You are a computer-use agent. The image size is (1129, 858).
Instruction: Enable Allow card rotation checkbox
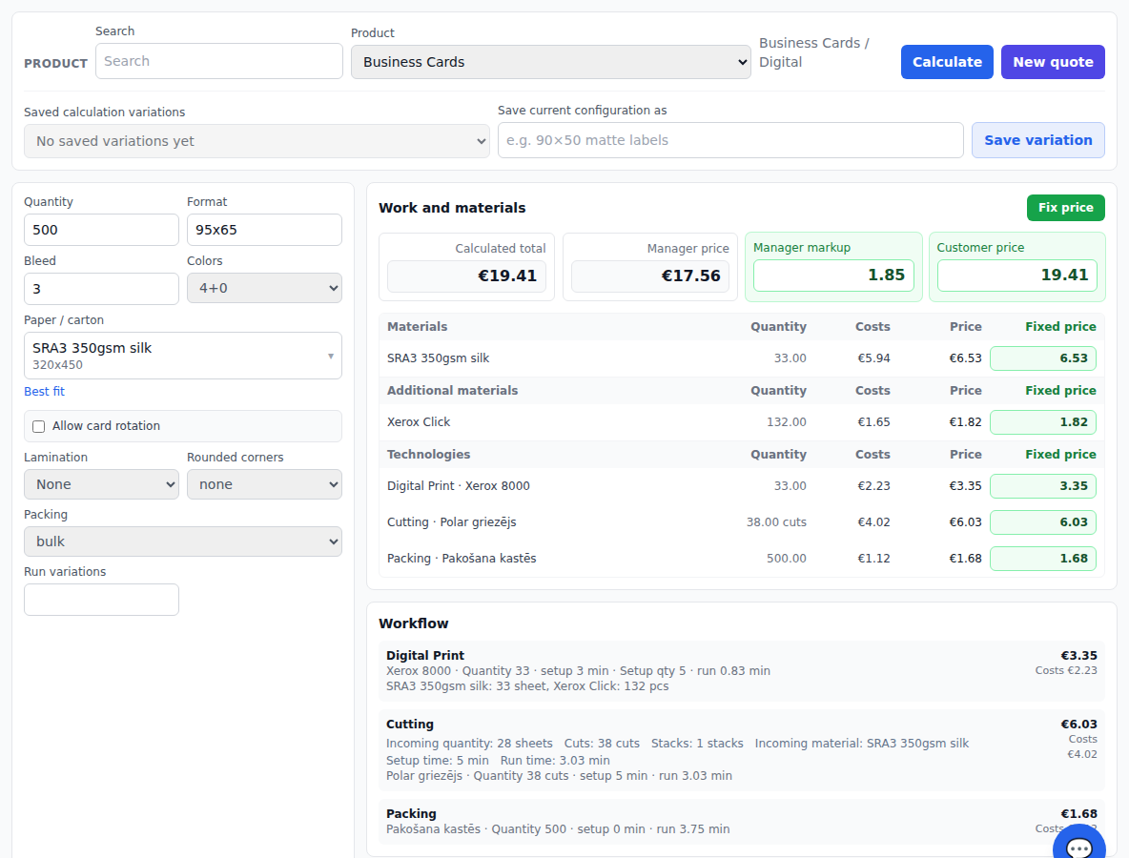click(x=39, y=426)
